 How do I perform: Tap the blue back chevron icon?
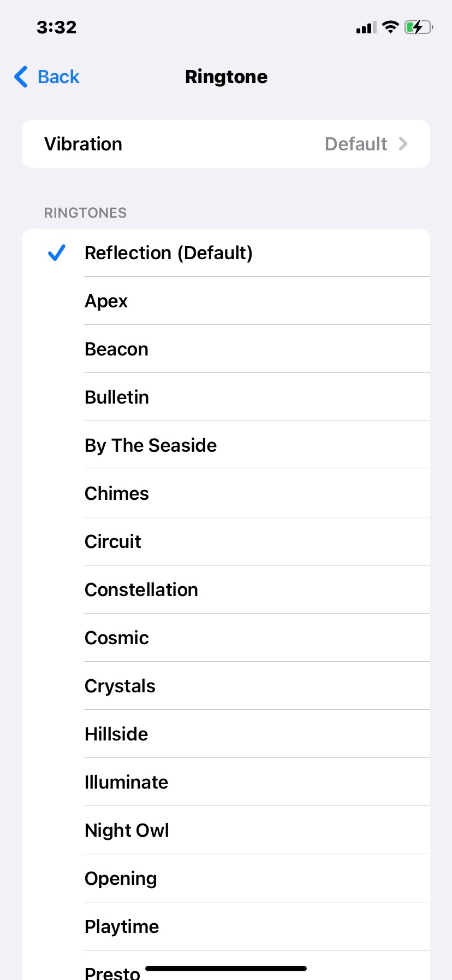[x=21, y=77]
